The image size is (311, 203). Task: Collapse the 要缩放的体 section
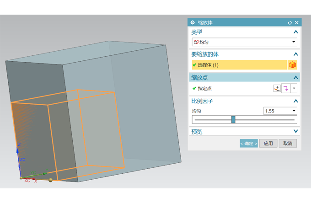pyautogui.click(x=295, y=54)
